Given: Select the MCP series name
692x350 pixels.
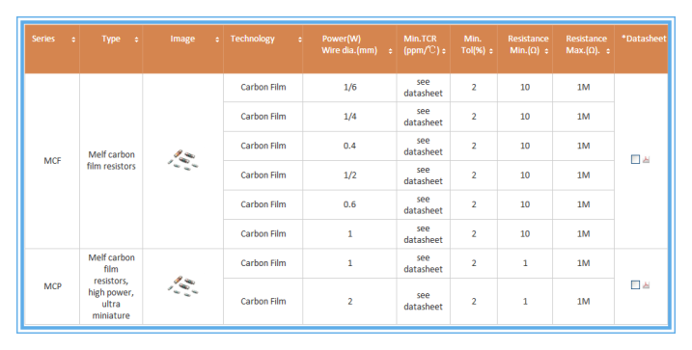Looking at the screenshot, I should tap(52, 286).
